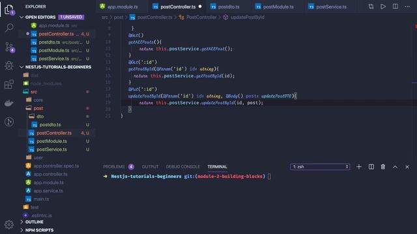Collapse the Open Editors section
Image resolution: width=417 pixels, height=234 pixels.
point(22,18)
